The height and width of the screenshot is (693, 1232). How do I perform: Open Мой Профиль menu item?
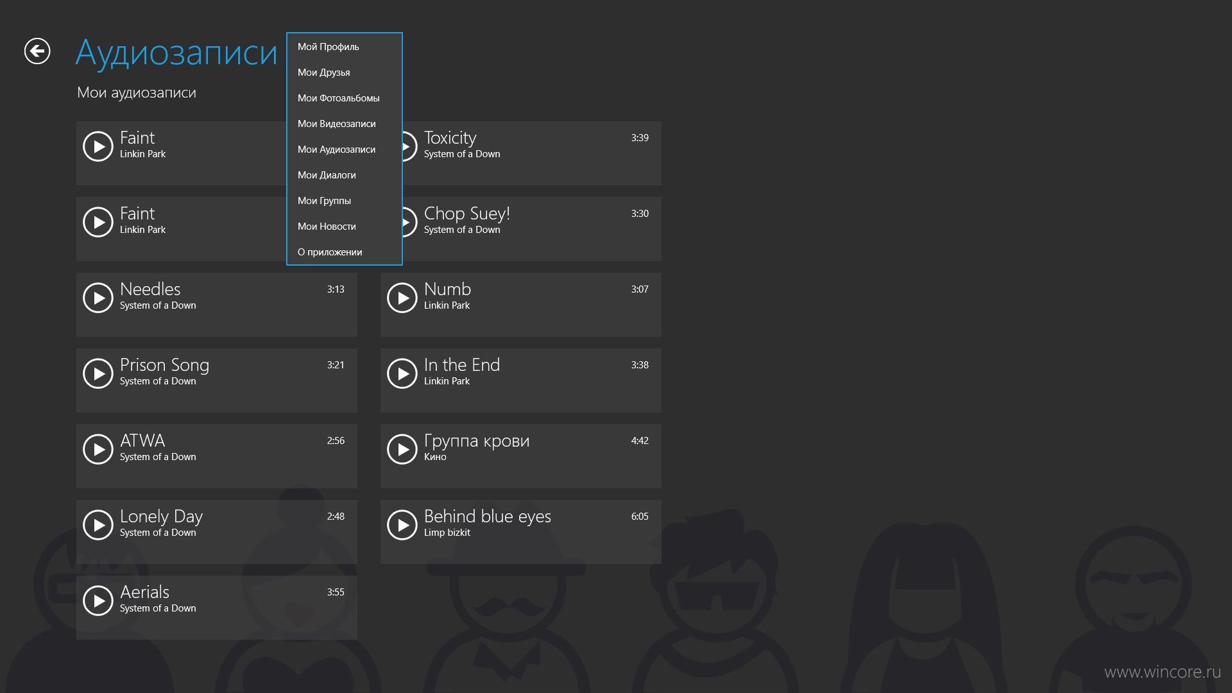[345, 47]
